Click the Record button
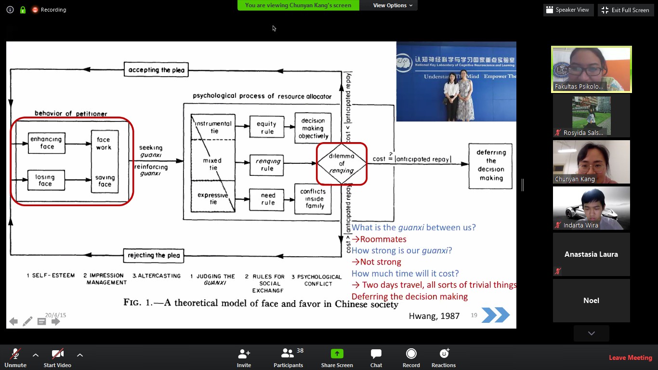 (411, 358)
